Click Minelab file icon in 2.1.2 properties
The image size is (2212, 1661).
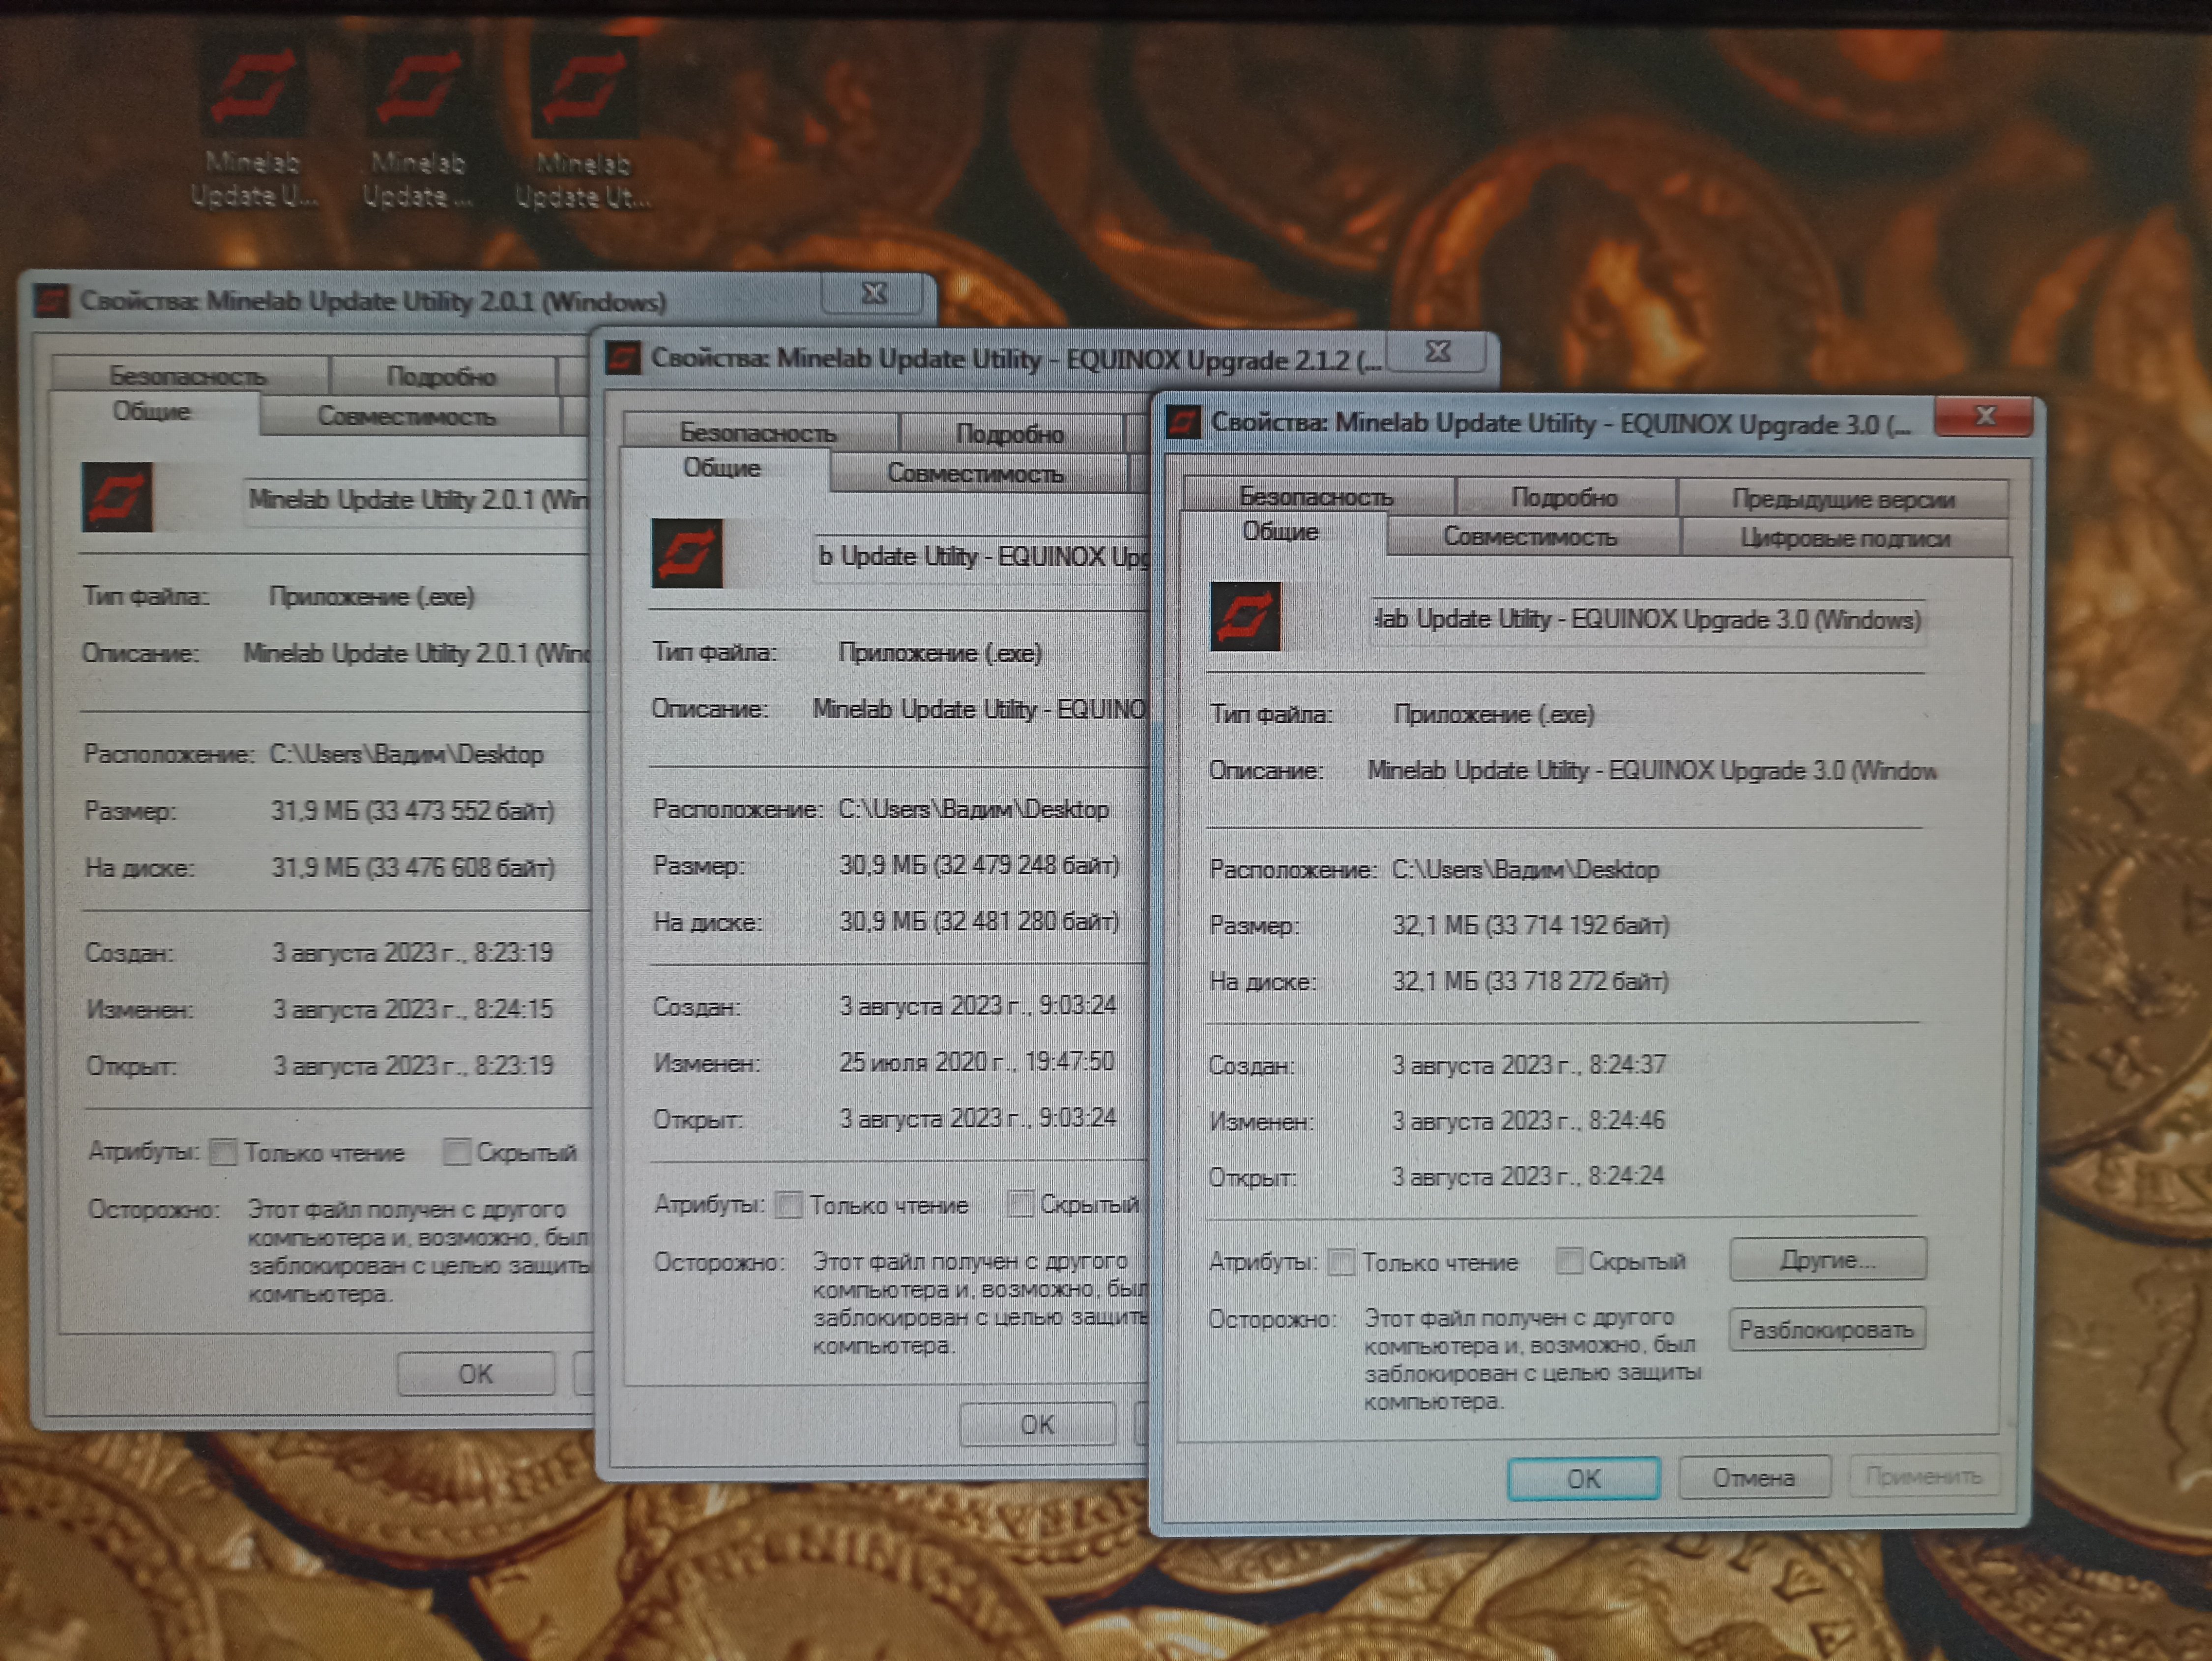point(687,553)
